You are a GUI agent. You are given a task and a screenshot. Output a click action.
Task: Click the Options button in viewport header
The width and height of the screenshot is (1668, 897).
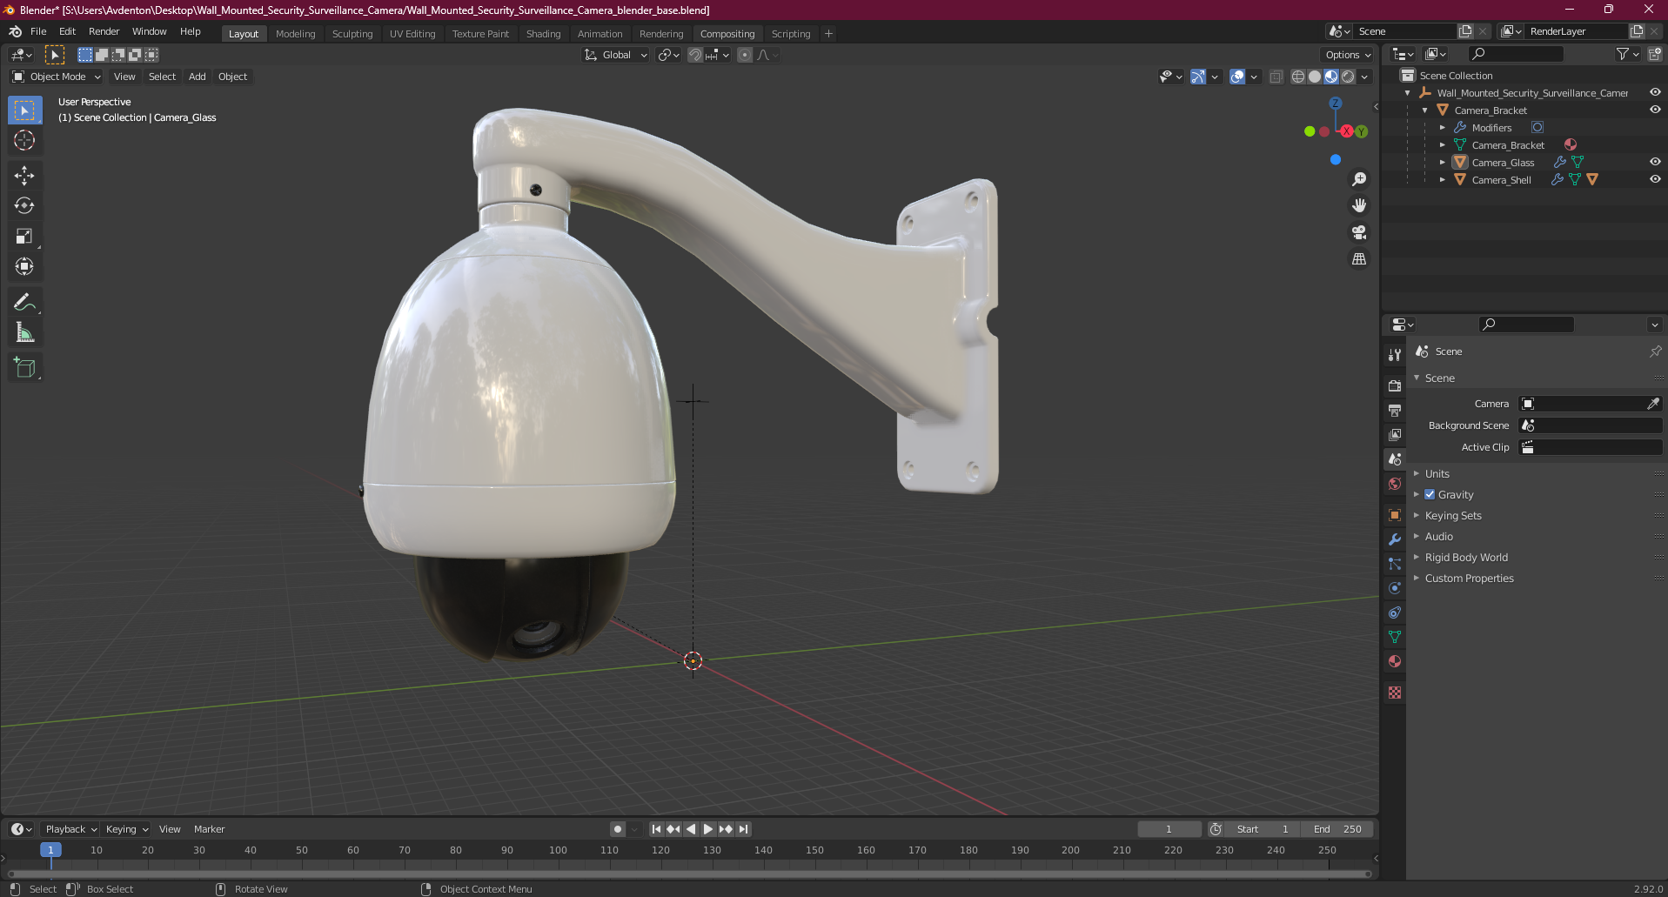click(x=1348, y=55)
